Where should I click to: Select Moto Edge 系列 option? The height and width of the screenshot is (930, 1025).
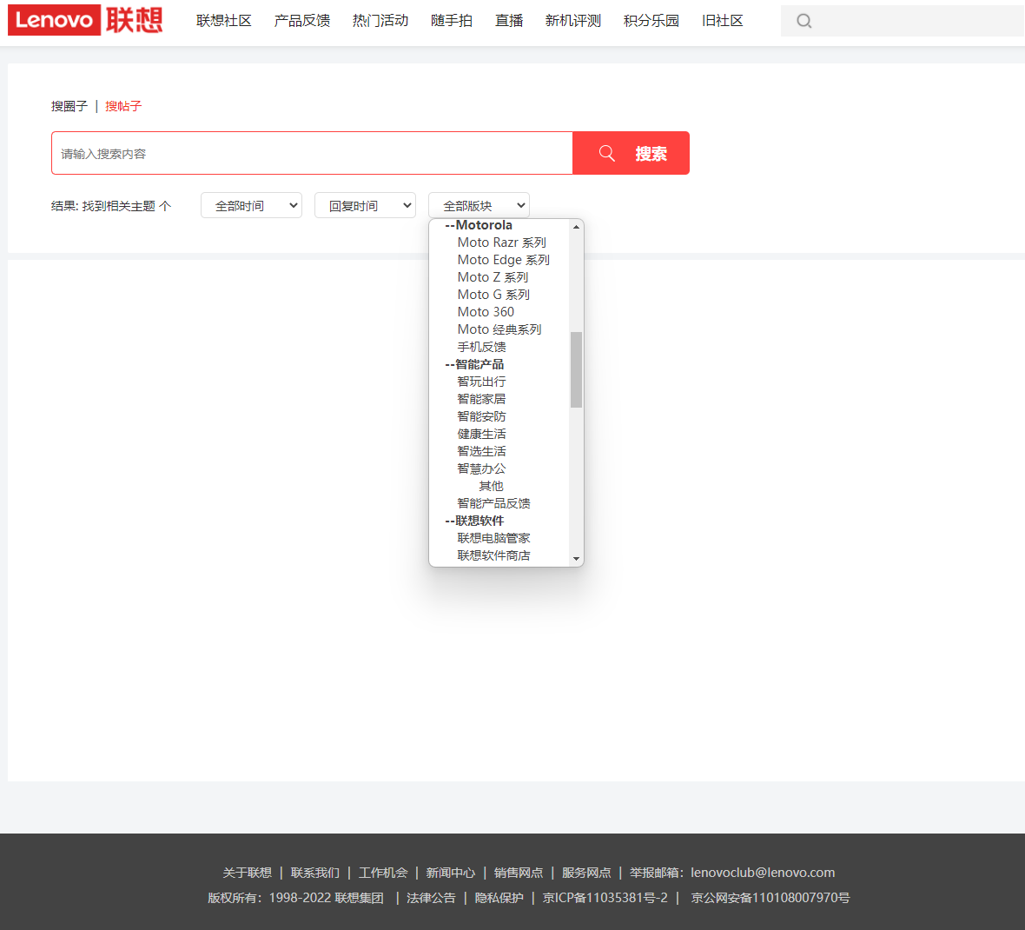tap(503, 260)
